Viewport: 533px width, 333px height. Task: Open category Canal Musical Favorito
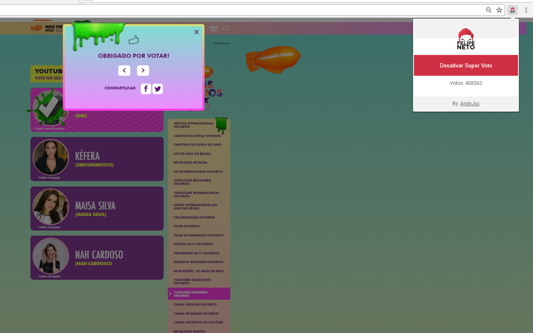click(195, 304)
